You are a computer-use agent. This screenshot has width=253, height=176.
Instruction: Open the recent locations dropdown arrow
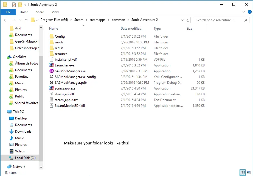[20, 20]
